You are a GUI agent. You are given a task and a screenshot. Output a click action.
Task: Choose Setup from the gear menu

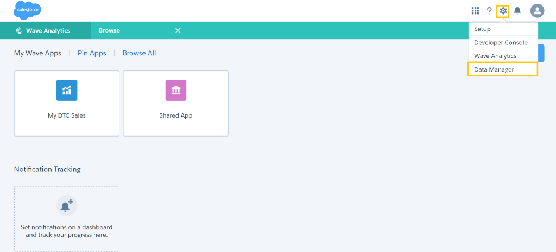(x=503, y=29)
